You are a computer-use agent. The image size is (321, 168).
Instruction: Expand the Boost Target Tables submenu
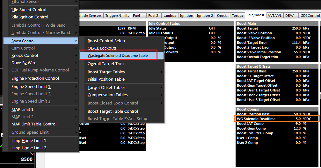click(106, 72)
